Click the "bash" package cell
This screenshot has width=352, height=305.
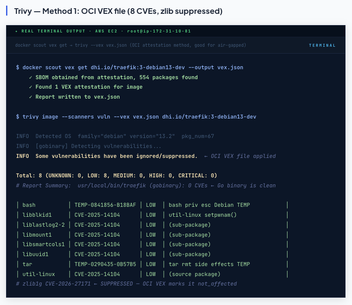pyautogui.click(x=29, y=205)
